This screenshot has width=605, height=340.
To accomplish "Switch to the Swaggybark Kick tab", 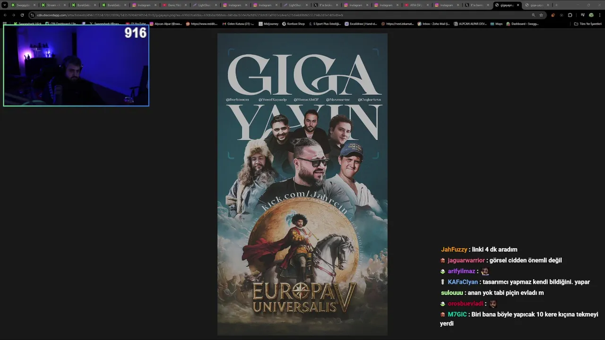I will coord(24,5).
